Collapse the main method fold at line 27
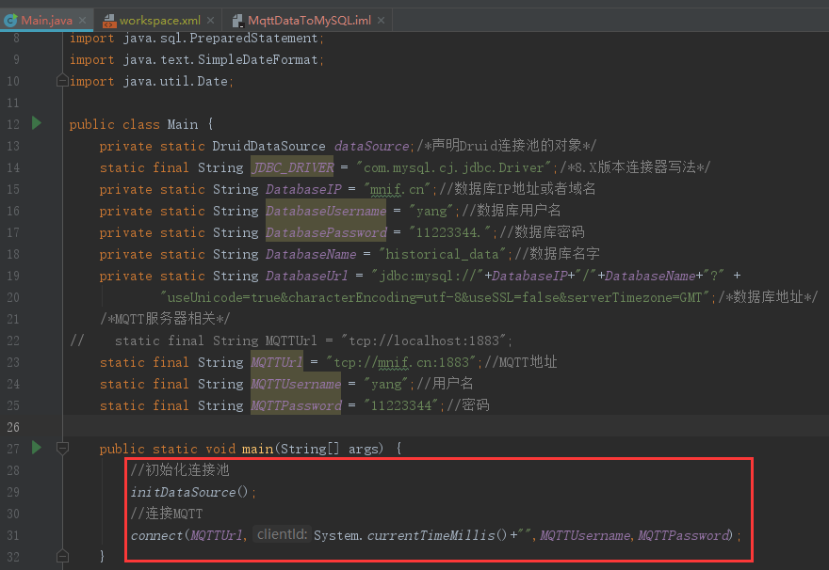This screenshot has height=570, width=829. [x=62, y=449]
